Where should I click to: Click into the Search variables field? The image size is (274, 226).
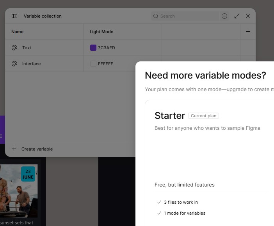185,16
